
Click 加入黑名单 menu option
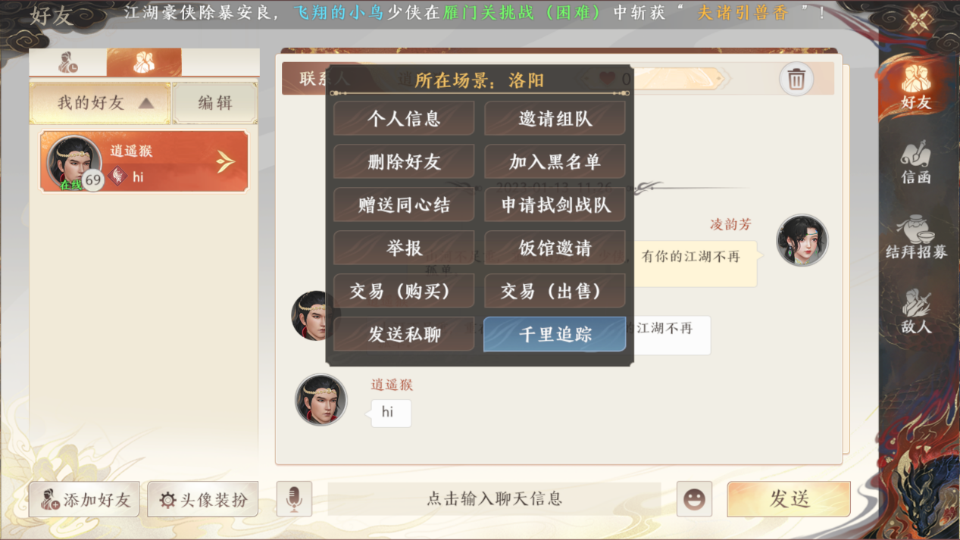(555, 162)
